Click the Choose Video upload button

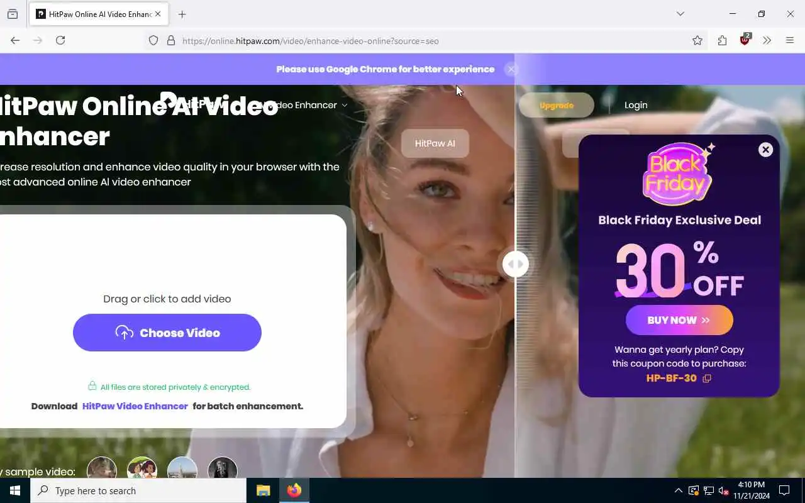pos(167,333)
